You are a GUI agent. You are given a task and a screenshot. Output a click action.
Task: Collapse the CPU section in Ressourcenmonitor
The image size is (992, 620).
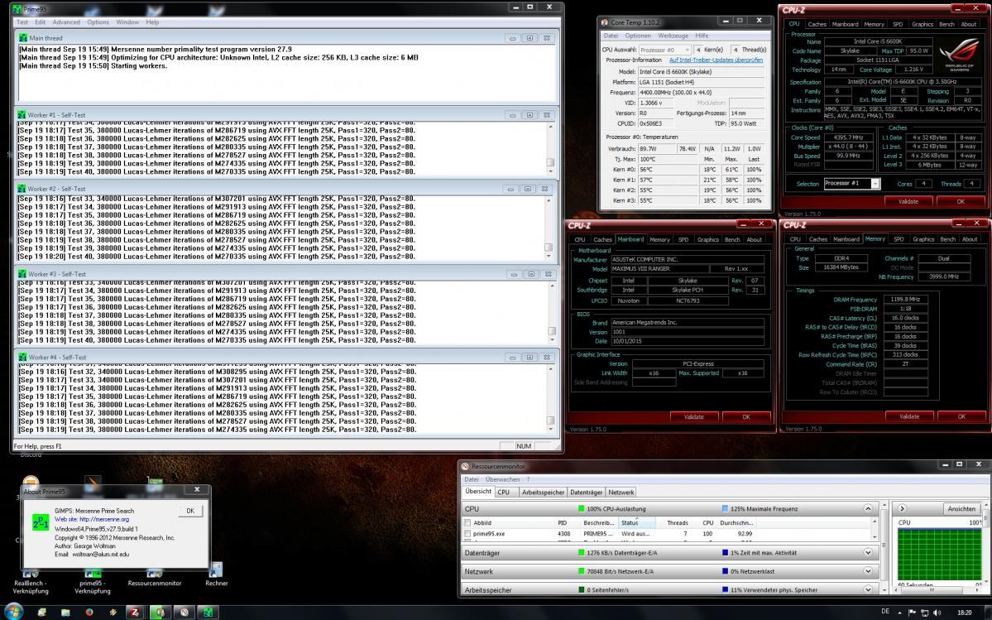coord(868,508)
